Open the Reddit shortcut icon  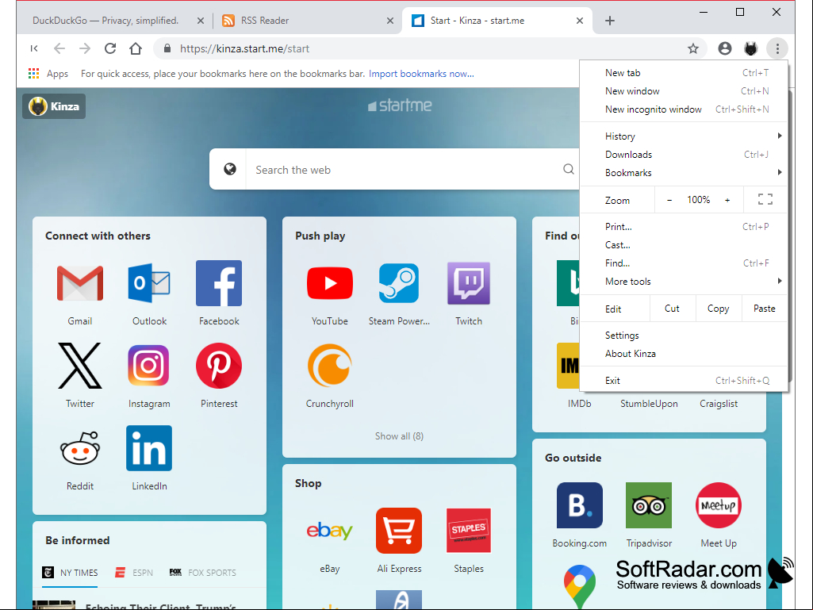click(80, 448)
